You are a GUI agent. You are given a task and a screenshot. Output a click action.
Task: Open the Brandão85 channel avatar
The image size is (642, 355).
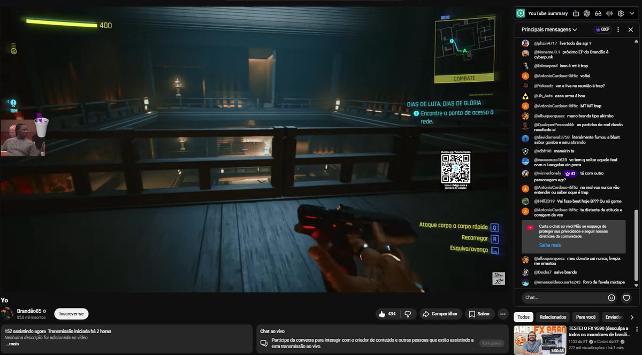coord(7,314)
